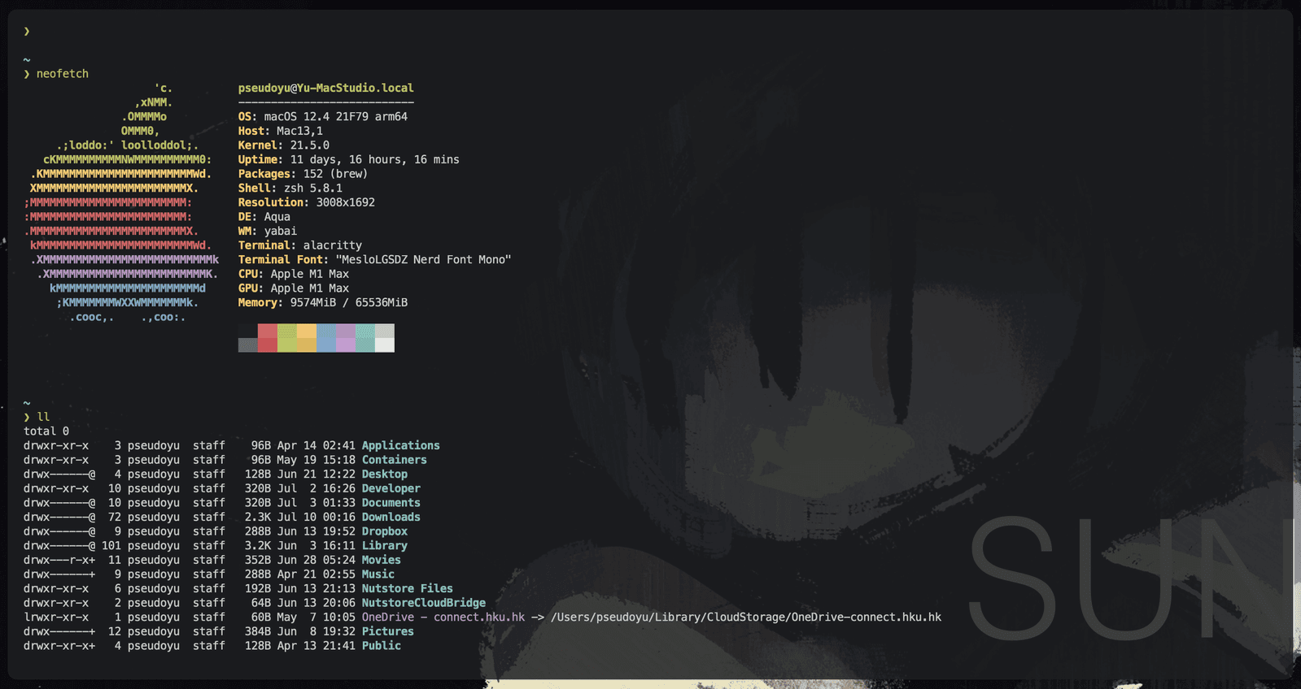Click the Memory value '9574MiB / 65536MiB'
Image resolution: width=1301 pixels, height=689 pixels.
pyautogui.click(x=348, y=302)
